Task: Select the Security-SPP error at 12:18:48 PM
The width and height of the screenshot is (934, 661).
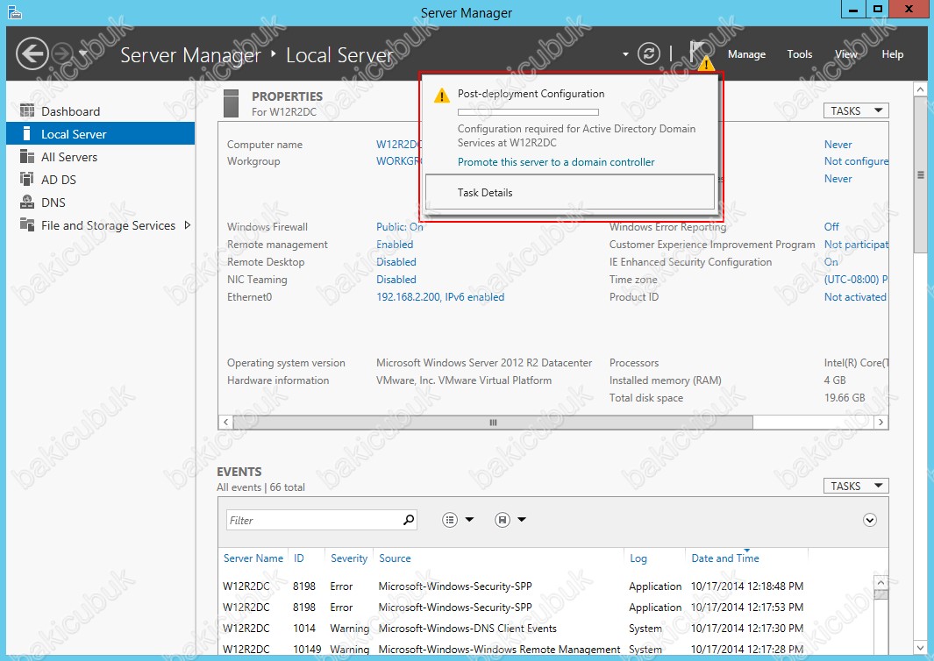Action: click(x=545, y=586)
